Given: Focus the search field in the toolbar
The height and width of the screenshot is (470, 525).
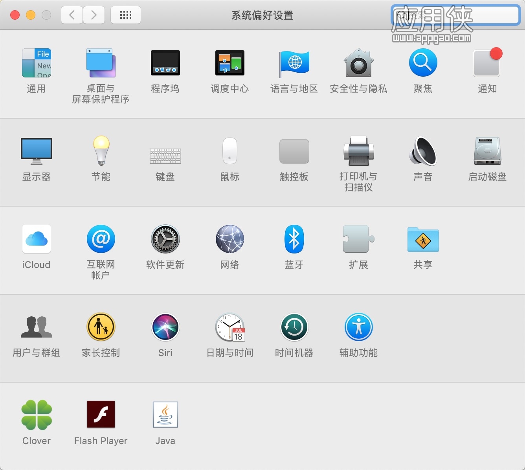Looking at the screenshot, I should [x=456, y=15].
